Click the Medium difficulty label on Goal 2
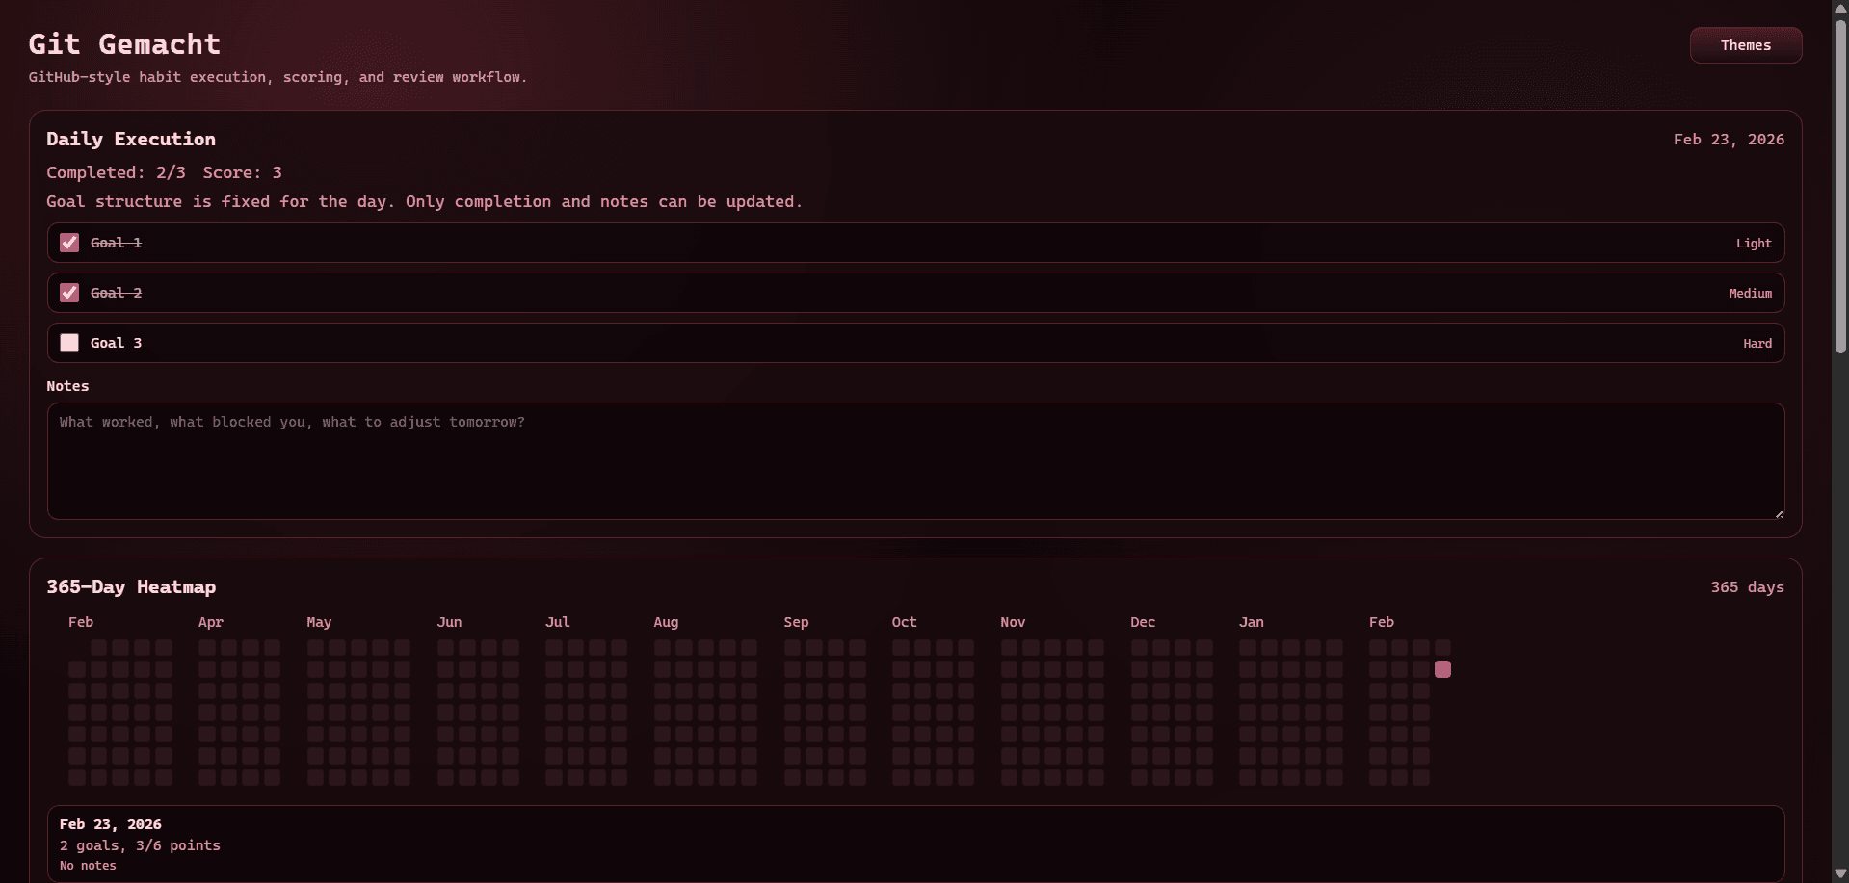Image resolution: width=1849 pixels, height=883 pixels. coord(1749,293)
